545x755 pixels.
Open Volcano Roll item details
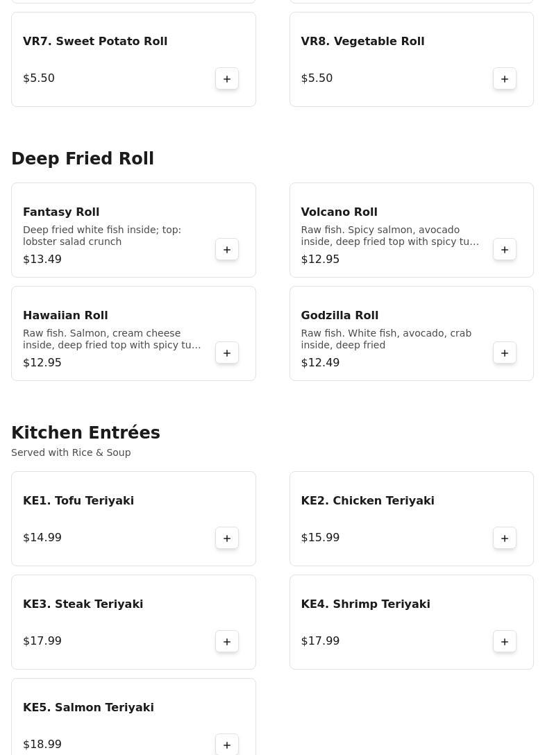(x=339, y=212)
